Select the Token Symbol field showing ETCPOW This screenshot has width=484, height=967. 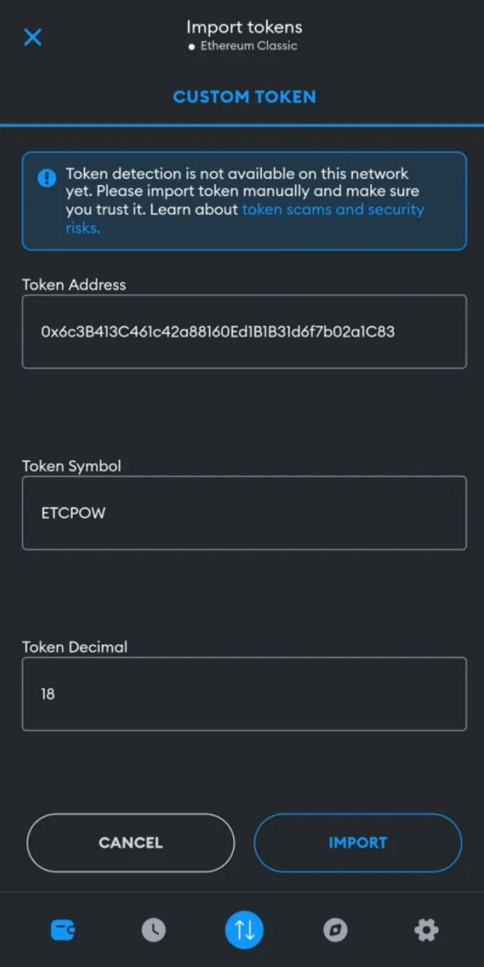tap(244, 513)
